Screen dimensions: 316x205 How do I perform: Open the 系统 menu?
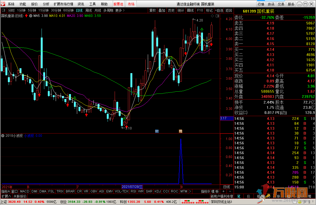coord(11,4)
